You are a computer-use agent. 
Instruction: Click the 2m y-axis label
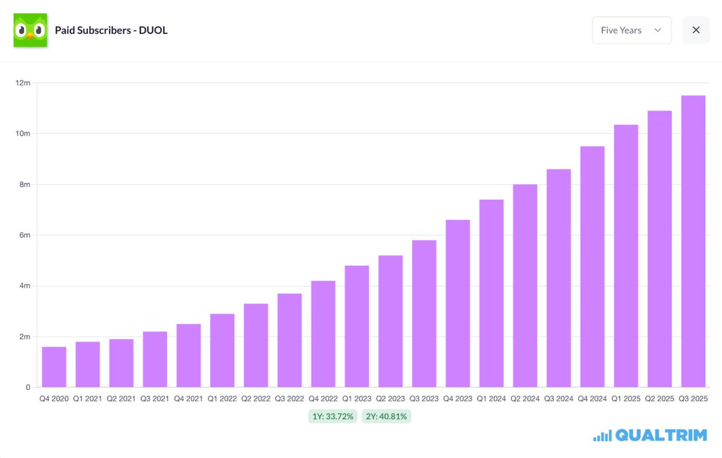pyautogui.click(x=25, y=336)
